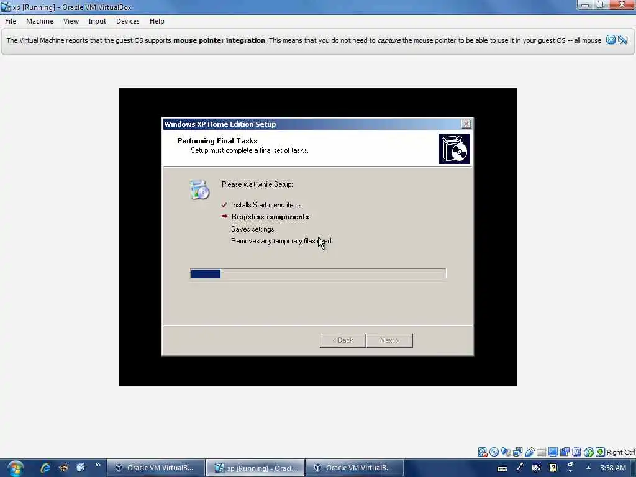This screenshot has width=636, height=477.
Task: Show hidden system tray icons
Action: pyautogui.click(x=588, y=468)
